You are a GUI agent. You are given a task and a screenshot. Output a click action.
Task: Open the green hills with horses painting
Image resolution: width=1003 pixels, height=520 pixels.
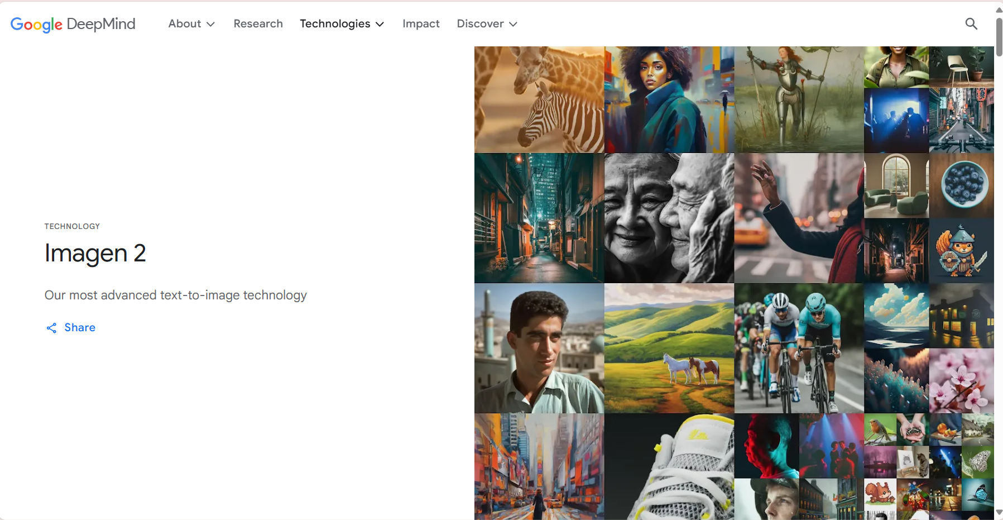669,349
